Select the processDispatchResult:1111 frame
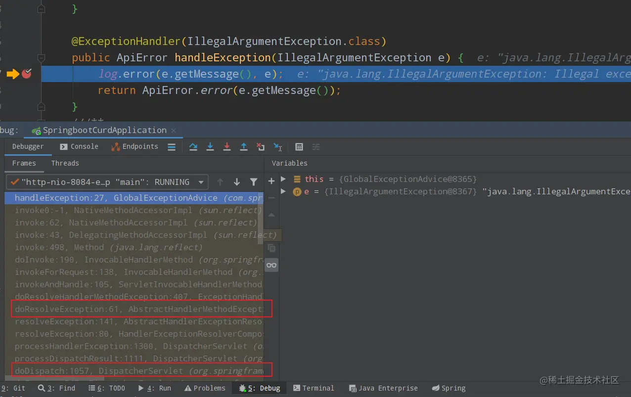 tap(134, 358)
